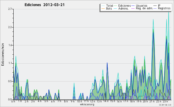Image resolution: width=174 pixels, height=107 pixels.
Task: Select the 'Reg. de adm.' legend entry
Action: tap(142, 8)
